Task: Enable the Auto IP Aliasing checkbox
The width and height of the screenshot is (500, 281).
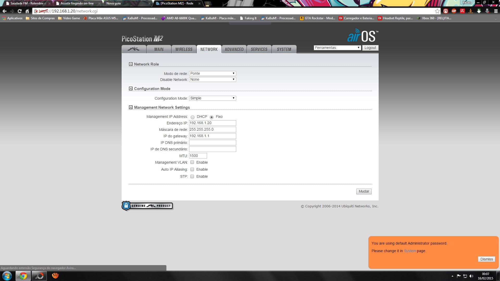Action: coord(192,169)
